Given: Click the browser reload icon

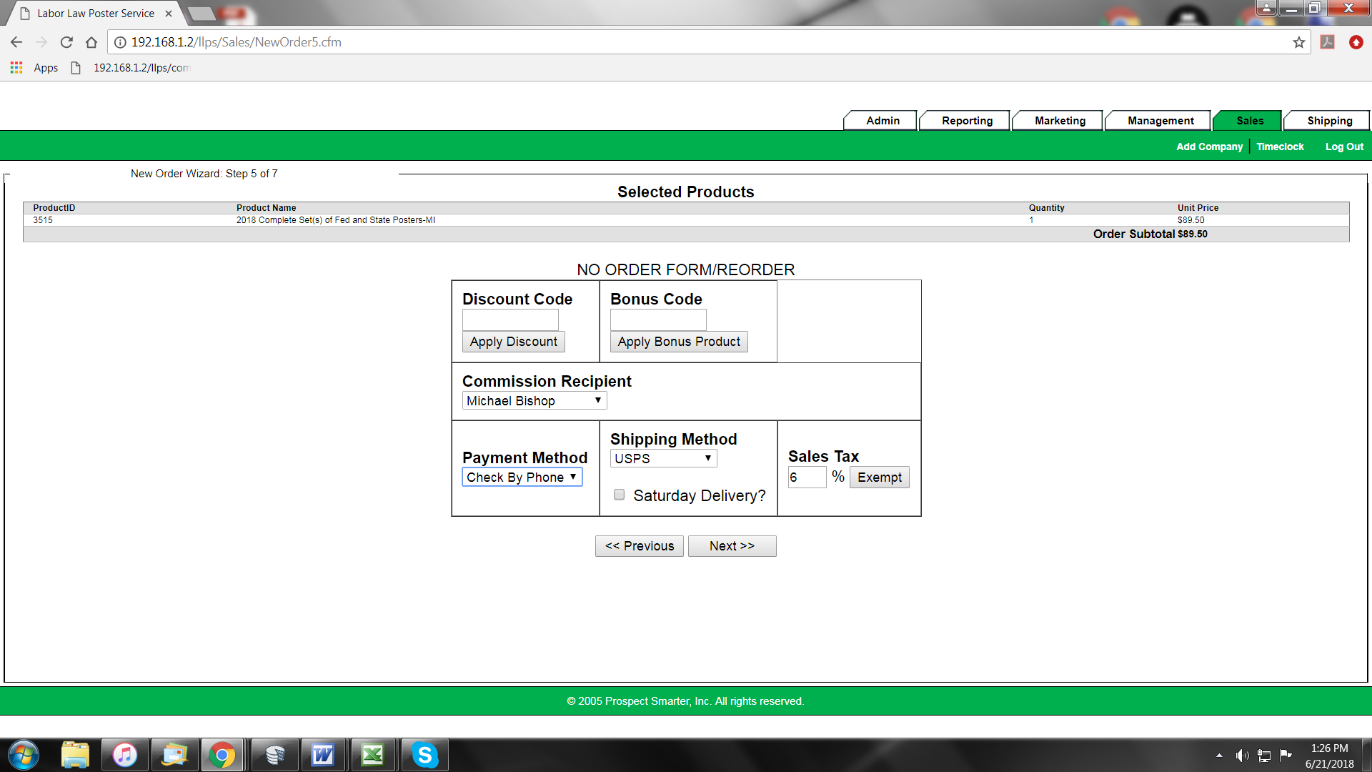Looking at the screenshot, I should coord(66,42).
